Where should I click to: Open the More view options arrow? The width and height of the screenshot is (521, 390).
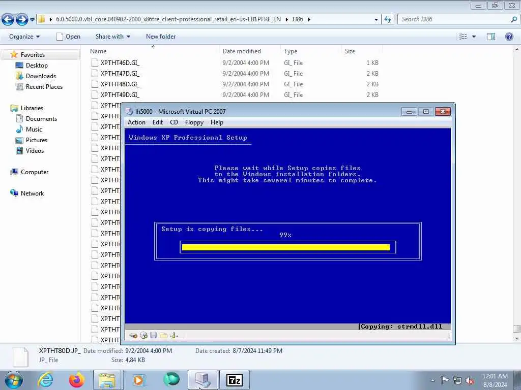click(x=474, y=37)
